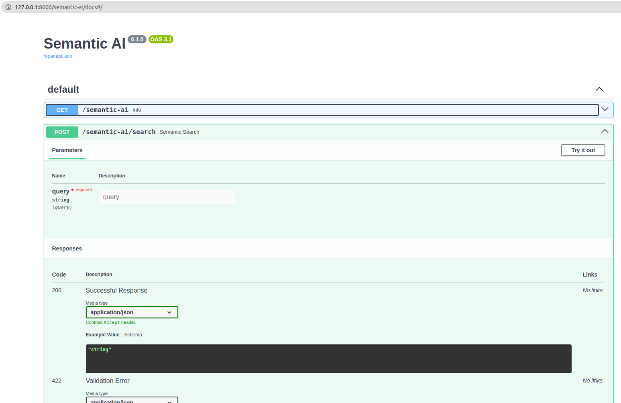Click the POST method badge
The width and height of the screenshot is (621, 403).
(62, 132)
